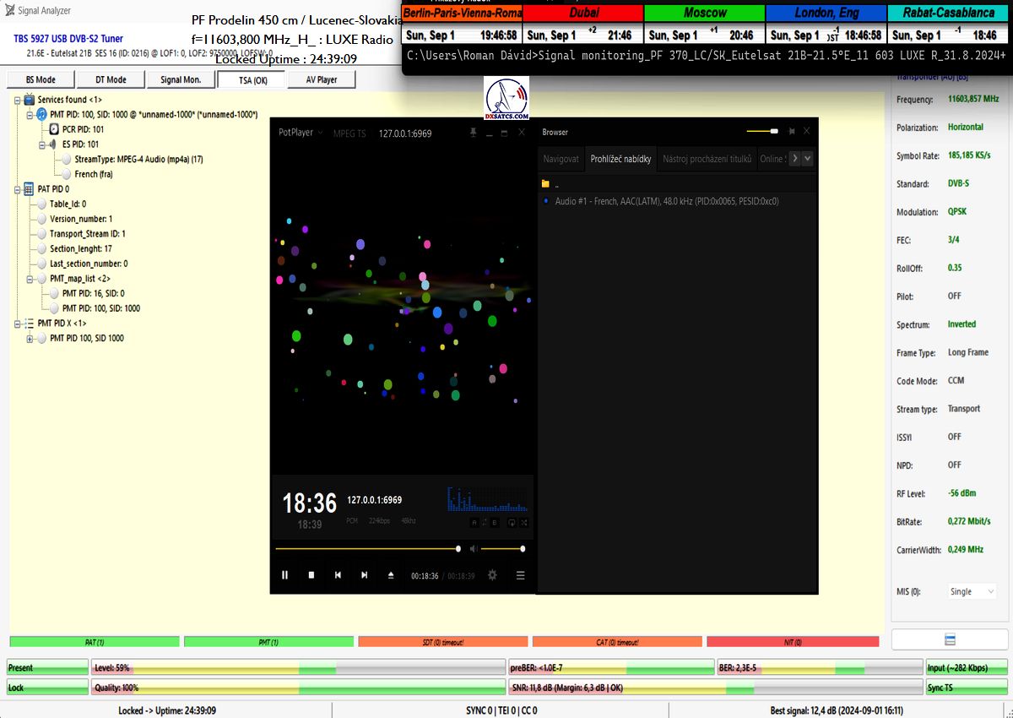This screenshot has width=1013, height=718.
Task: Pin the Browser panel
Action: (791, 132)
